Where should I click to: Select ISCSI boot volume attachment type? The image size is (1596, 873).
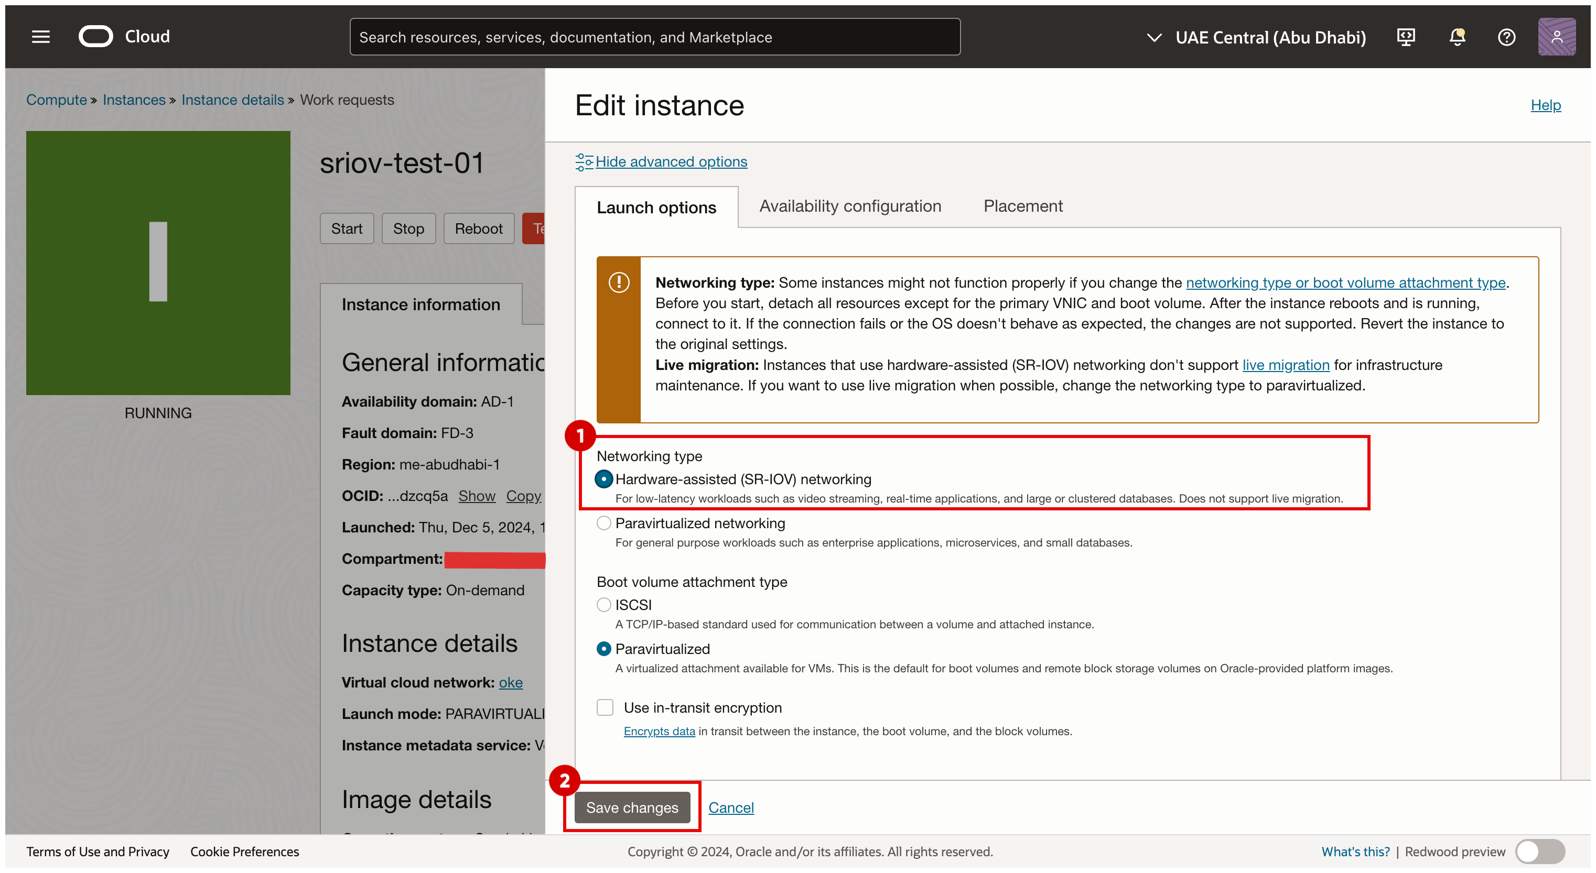point(603,604)
